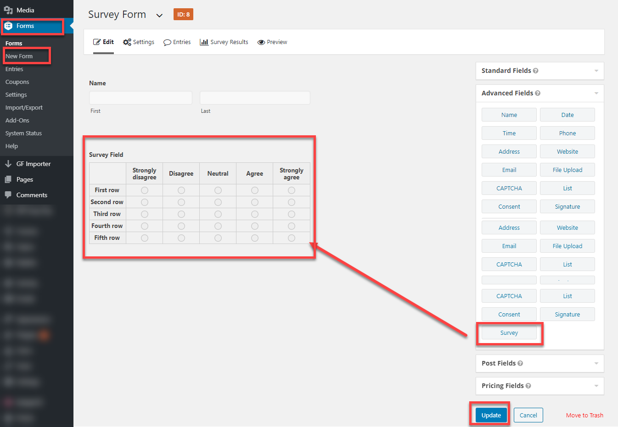The image size is (618, 427).
Task: Click the Preview eye icon
Action: 261,42
